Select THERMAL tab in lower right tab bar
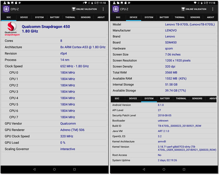 [x=181, y=98]
